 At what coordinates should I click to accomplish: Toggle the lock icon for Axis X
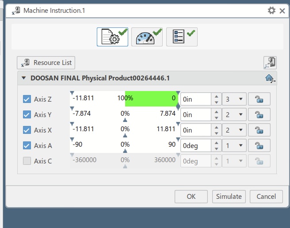[259, 130]
